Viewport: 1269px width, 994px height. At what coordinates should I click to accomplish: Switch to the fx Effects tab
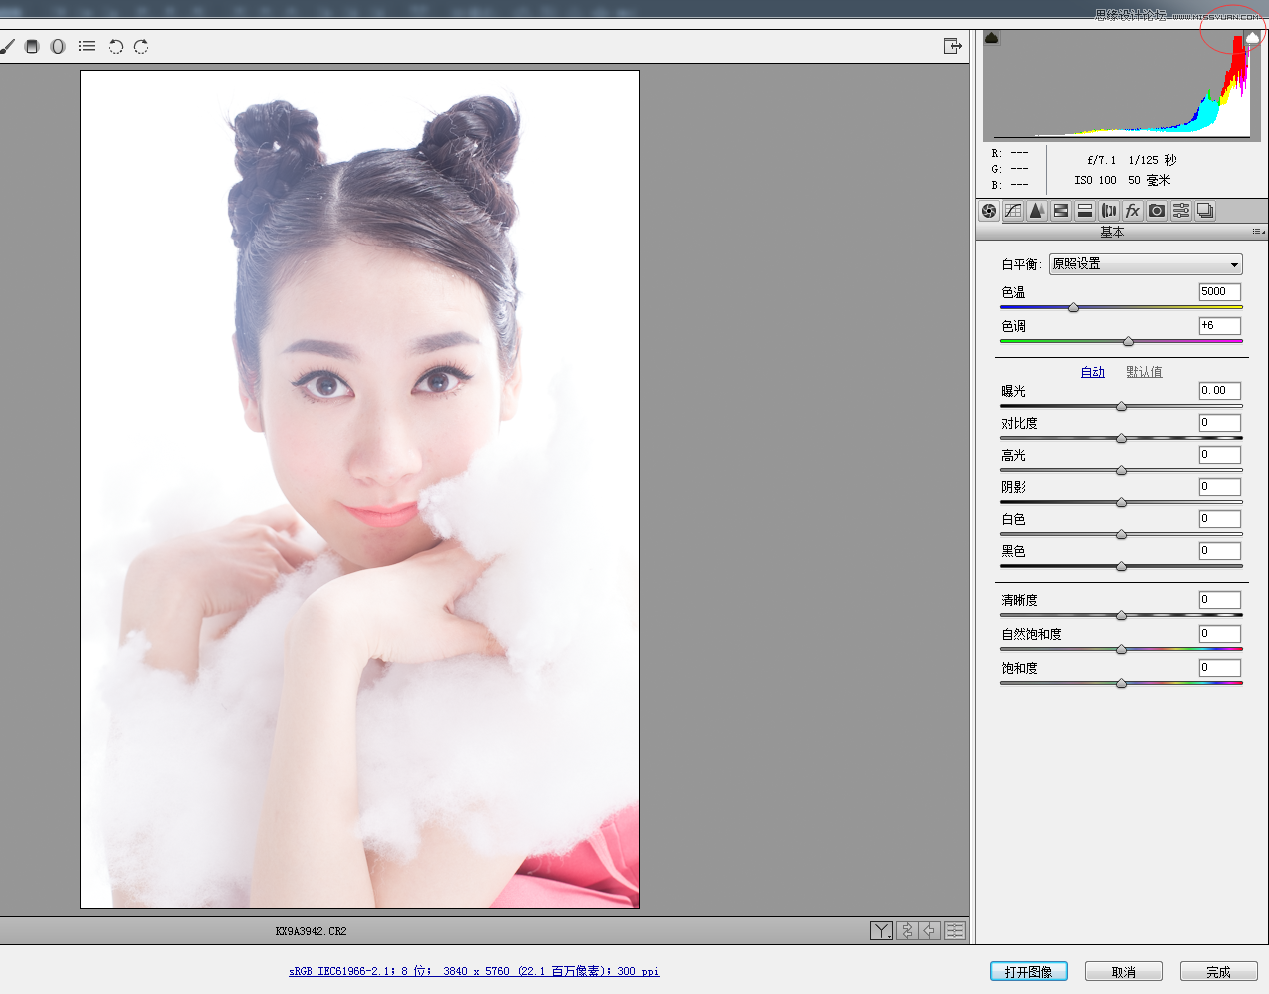(x=1133, y=211)
